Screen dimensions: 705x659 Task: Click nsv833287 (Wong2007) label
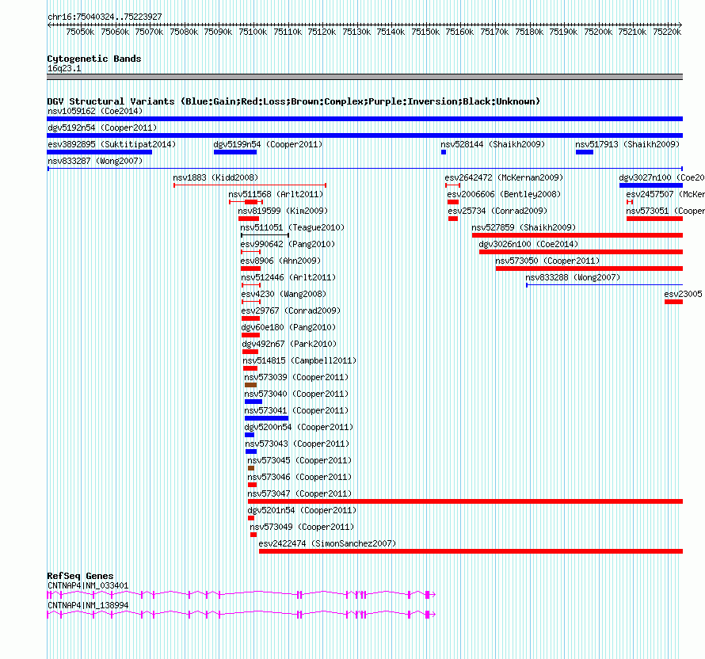[x=95, y=161]
